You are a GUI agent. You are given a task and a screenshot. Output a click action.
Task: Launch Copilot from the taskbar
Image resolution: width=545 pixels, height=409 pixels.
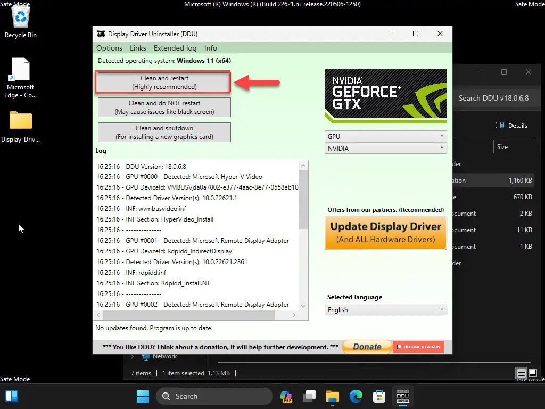point(286,396)
